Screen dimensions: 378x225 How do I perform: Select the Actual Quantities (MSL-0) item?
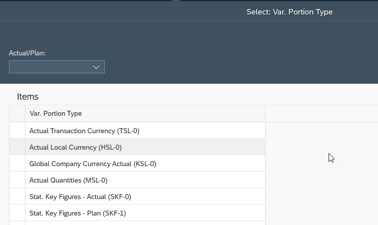(68, 180)
